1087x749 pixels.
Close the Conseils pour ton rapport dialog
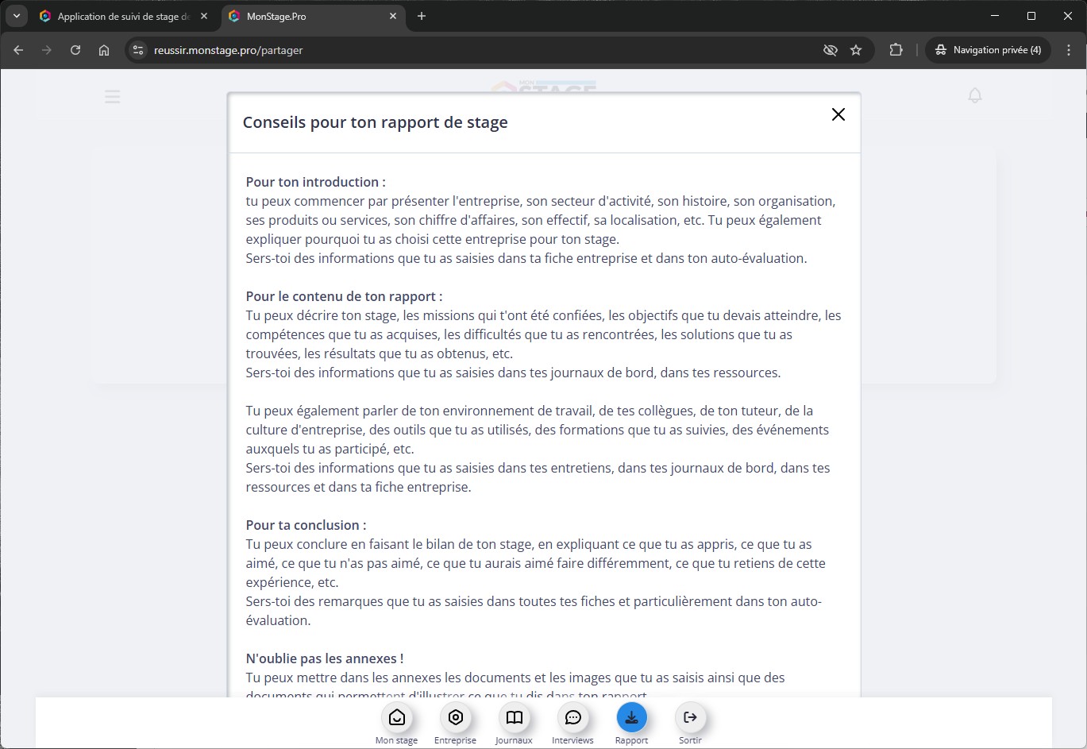(838, 114)
